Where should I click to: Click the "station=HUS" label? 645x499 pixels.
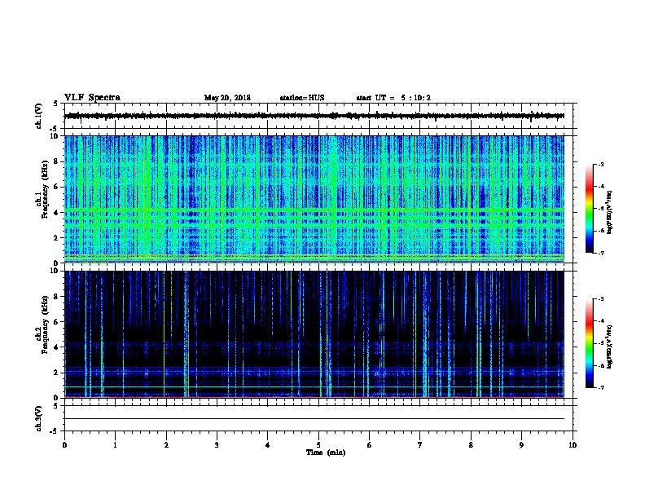(302, 98)
